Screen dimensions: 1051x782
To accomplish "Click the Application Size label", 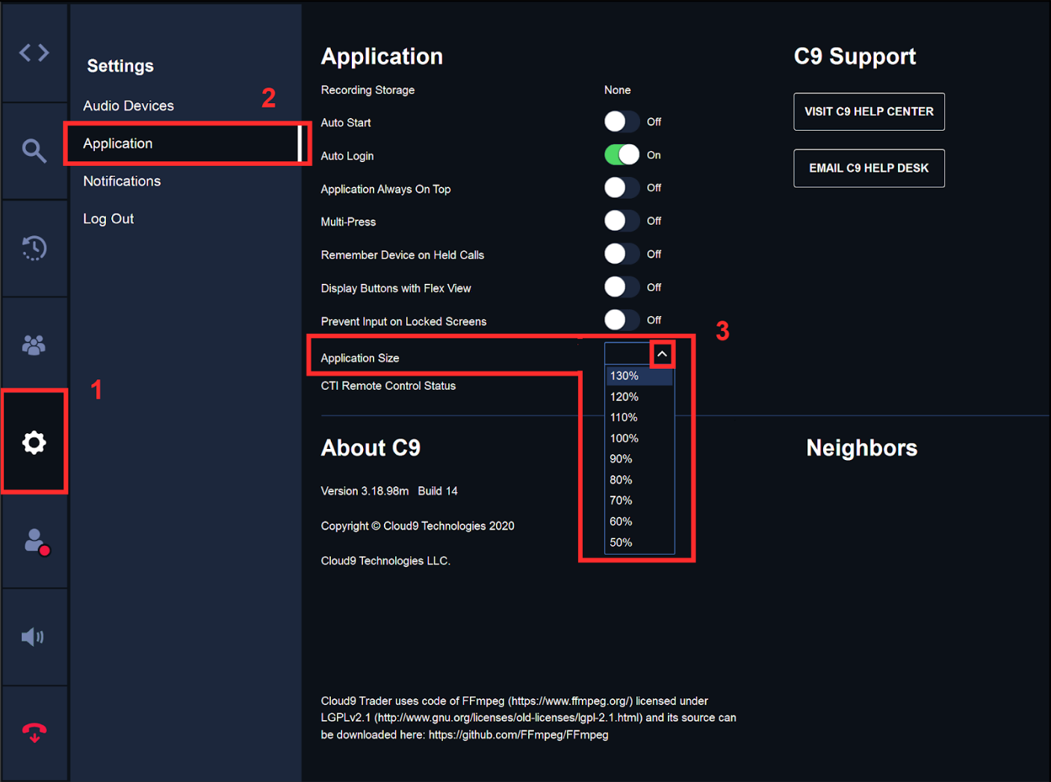I will pyautogui.click(x=360, y=359).
